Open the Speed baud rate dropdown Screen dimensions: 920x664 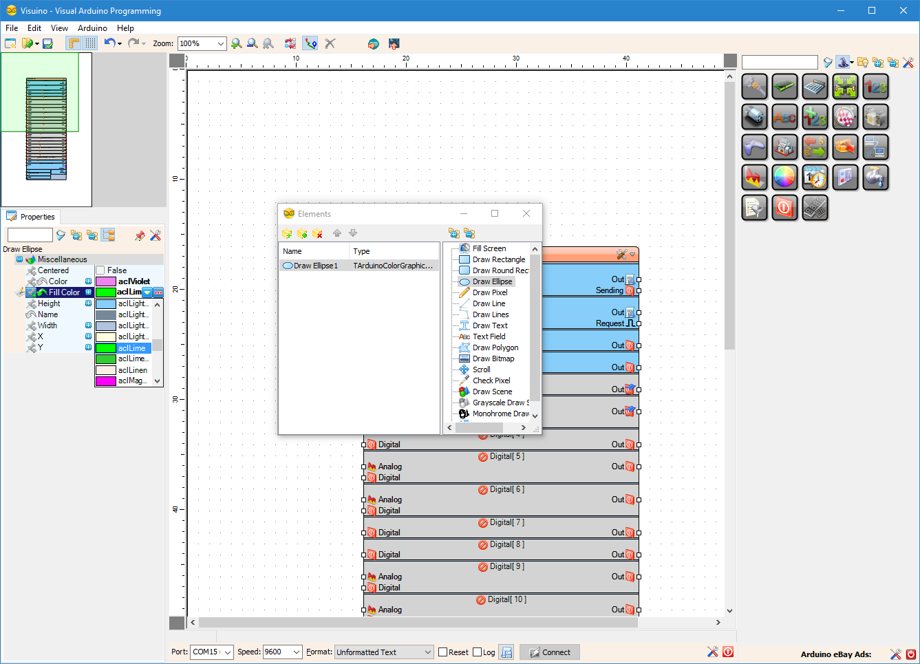click(x=297, y=652)
